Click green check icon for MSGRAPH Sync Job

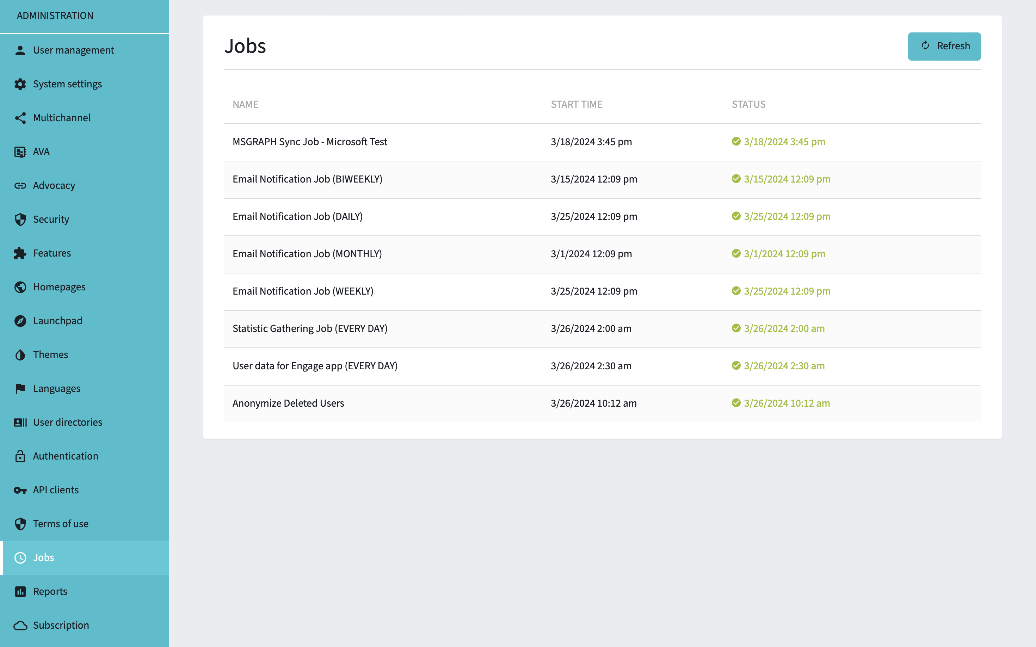(736, 141)
